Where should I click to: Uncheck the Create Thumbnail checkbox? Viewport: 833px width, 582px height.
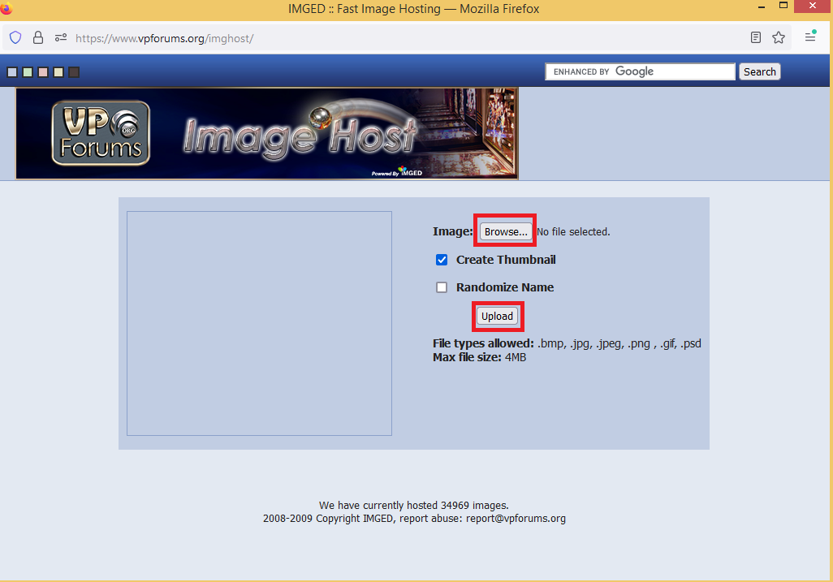click(442, 260)
